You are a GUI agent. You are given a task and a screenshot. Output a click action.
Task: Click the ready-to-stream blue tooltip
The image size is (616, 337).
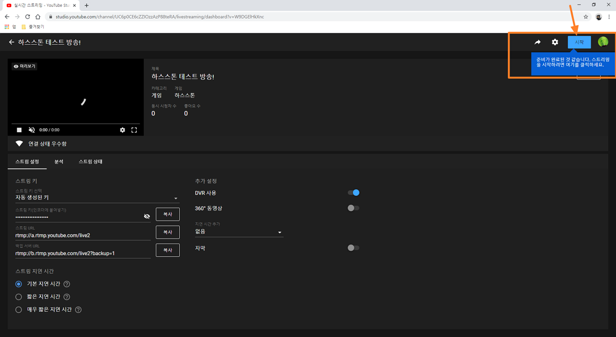pos(573,63)
